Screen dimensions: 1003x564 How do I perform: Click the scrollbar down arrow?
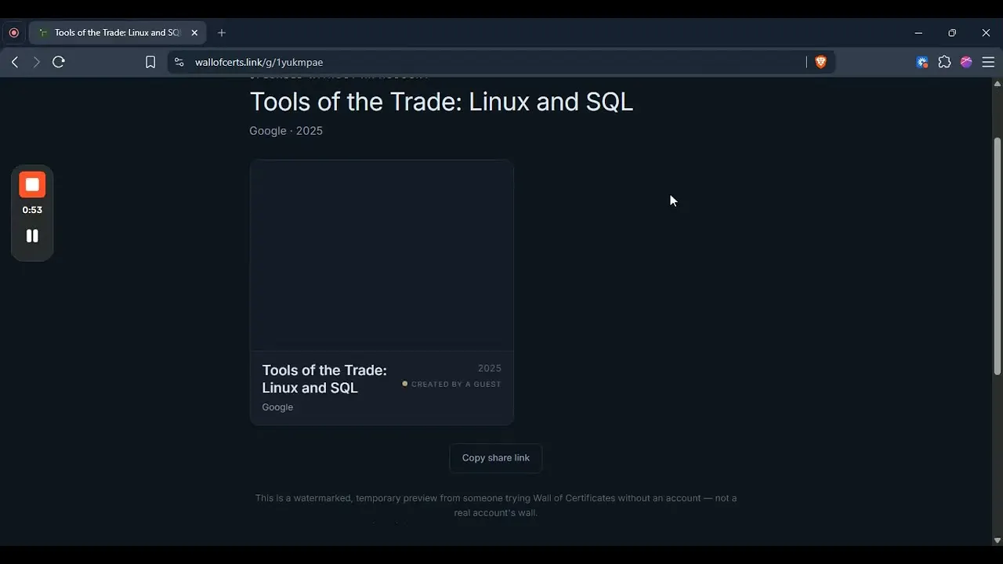click(x=997, y=540)
